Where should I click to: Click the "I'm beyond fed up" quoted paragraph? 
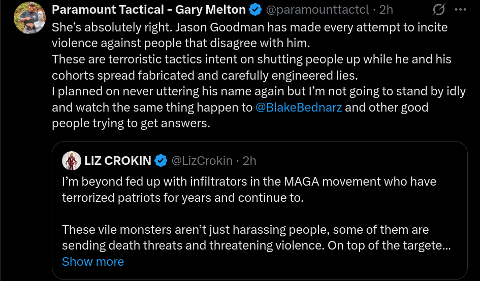coord(249,189)
